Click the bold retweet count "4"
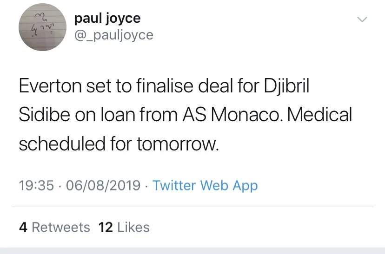 23,228
